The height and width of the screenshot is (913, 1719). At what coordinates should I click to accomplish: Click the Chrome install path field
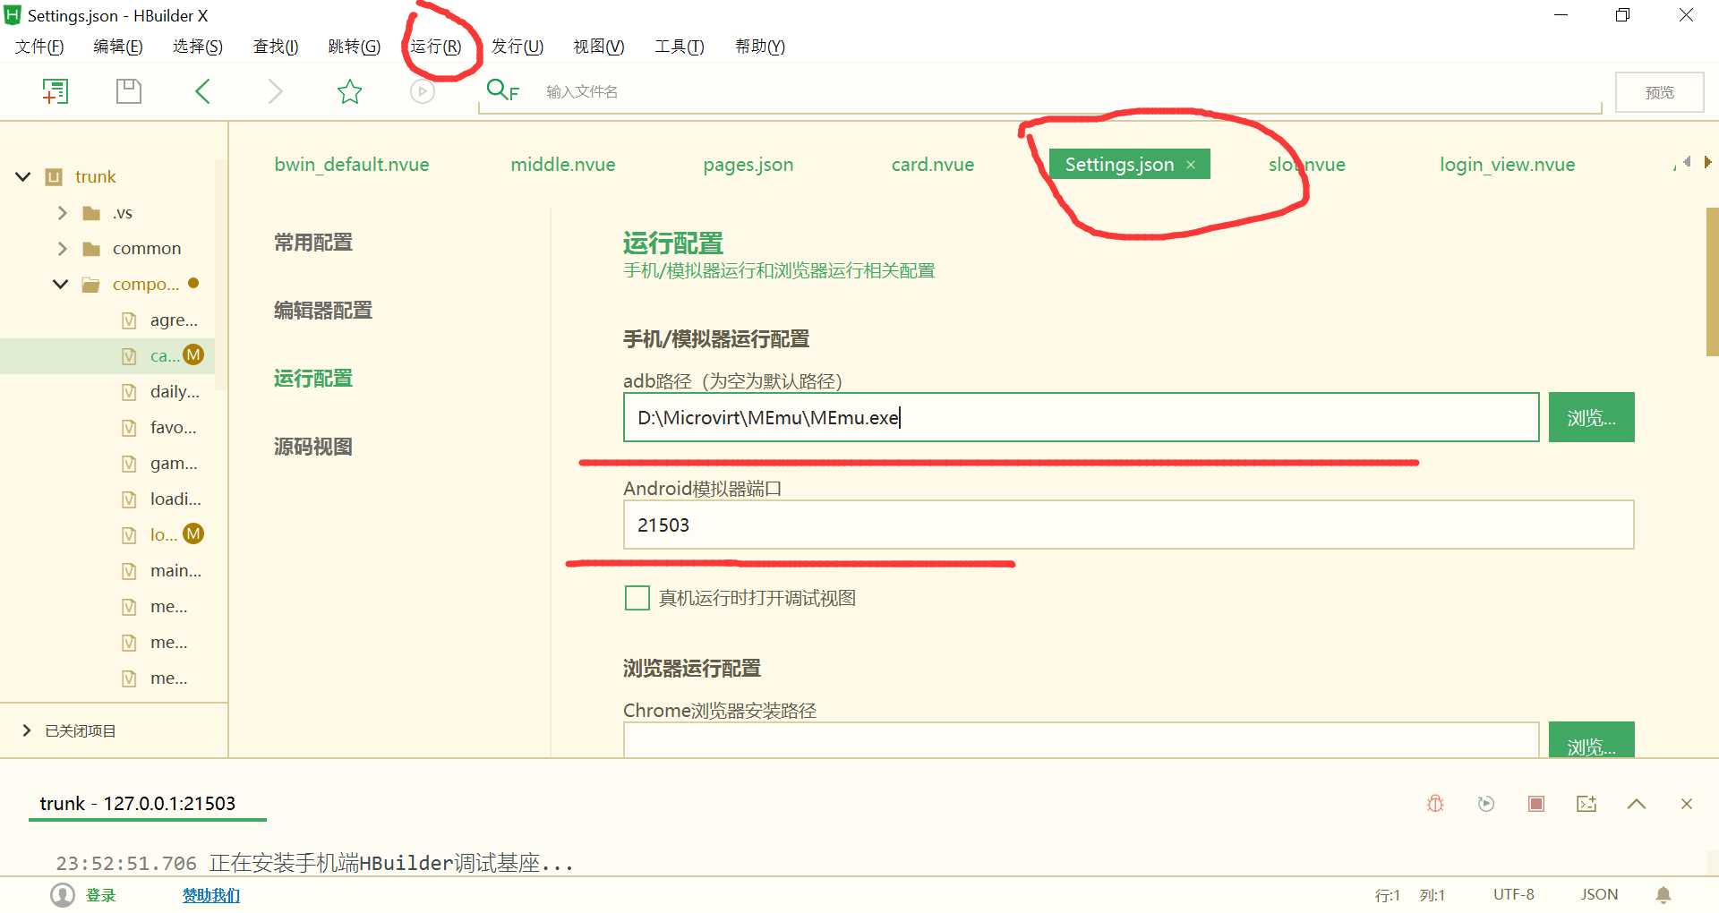click(1082, 740)
